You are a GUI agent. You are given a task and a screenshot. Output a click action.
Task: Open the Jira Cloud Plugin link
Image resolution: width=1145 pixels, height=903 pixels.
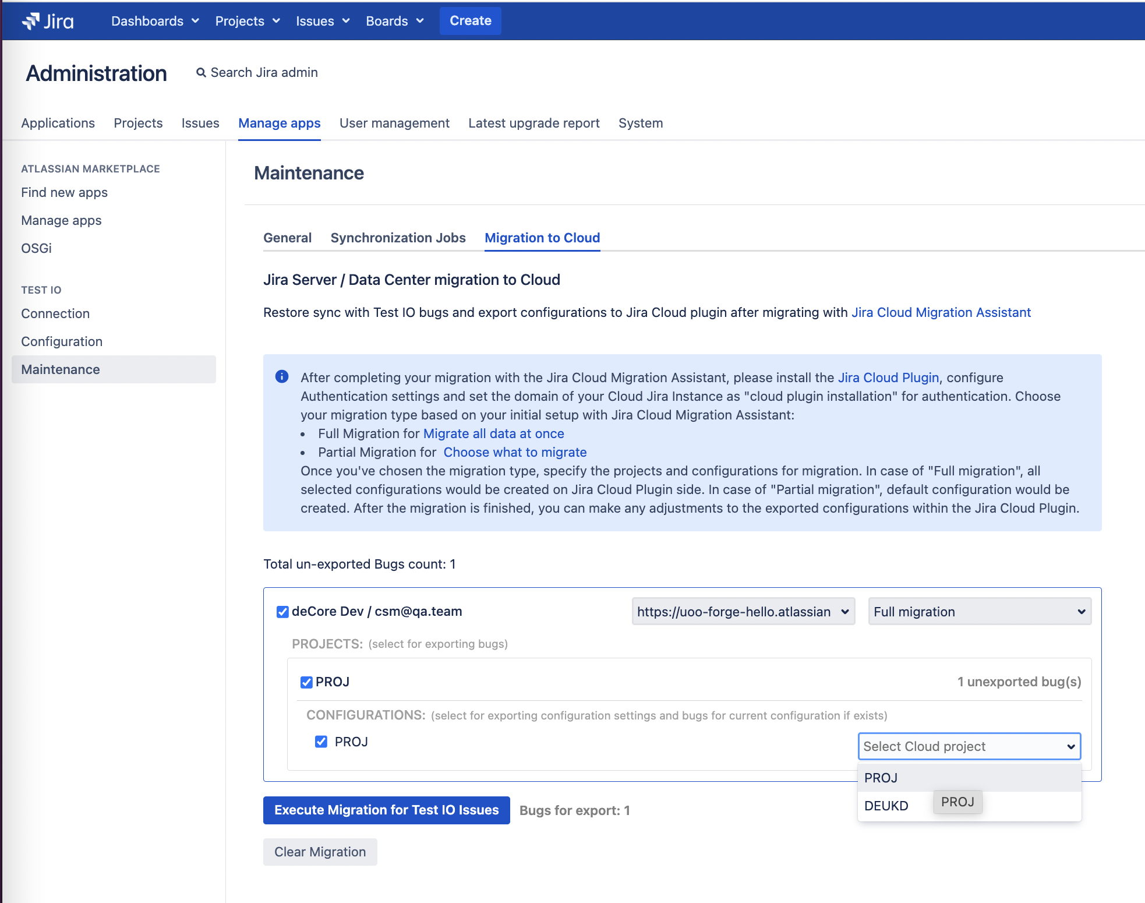point(888,378)
